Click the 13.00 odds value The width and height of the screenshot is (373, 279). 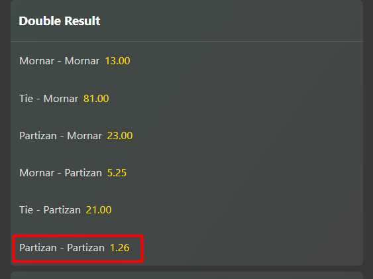coord(117,61)
